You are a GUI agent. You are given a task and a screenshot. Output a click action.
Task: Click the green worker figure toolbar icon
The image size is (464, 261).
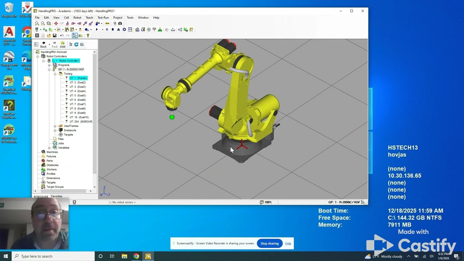[x=160, y=29]
